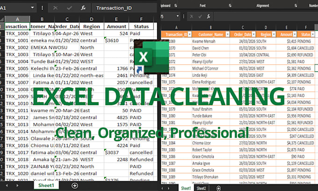318x191 pixels.
Task: Select the David Chen cell
Action: click(211, 48)
